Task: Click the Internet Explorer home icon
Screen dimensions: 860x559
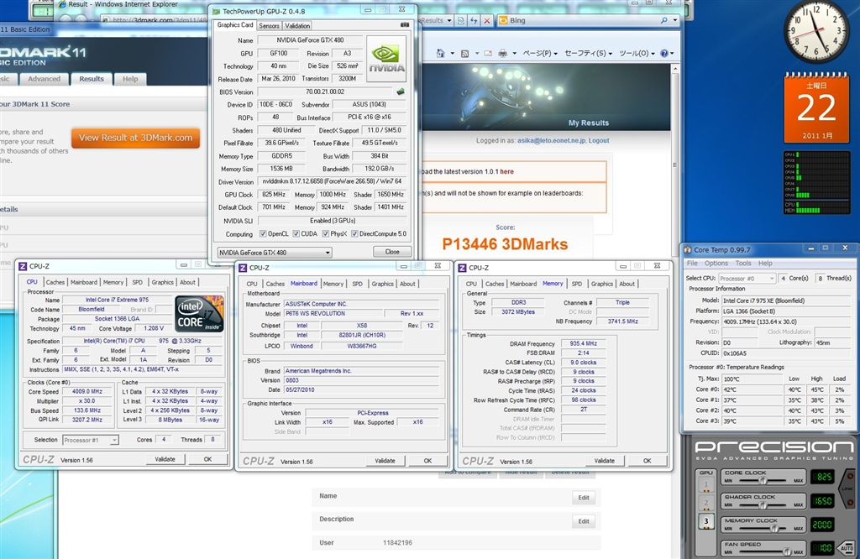Action: coord(443,53)
